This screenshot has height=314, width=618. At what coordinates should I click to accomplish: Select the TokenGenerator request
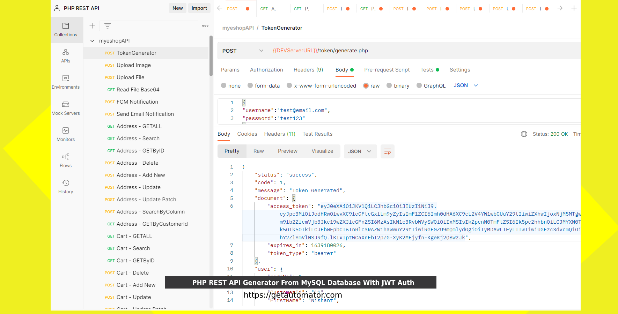[x=136, y=53]
